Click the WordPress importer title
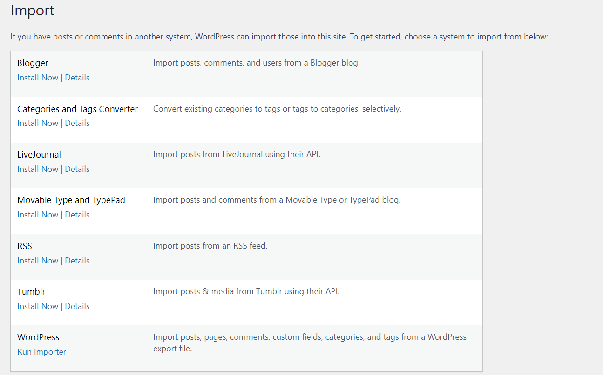This screenshot has width=603, height=375. [38, 337]
